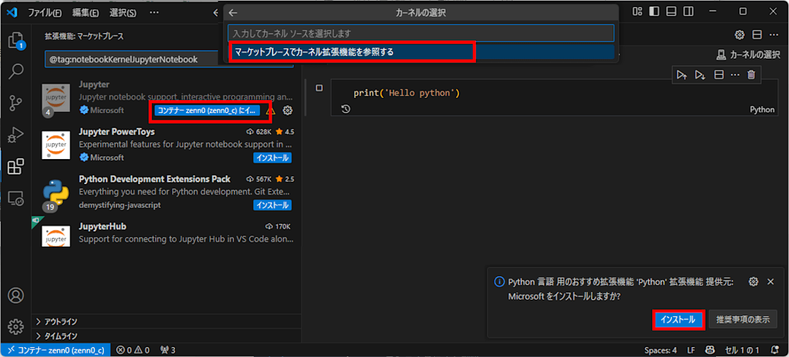Click the Copilot status bar icon
This screenshot has height=357, width=789.
[x=710, y=350]
